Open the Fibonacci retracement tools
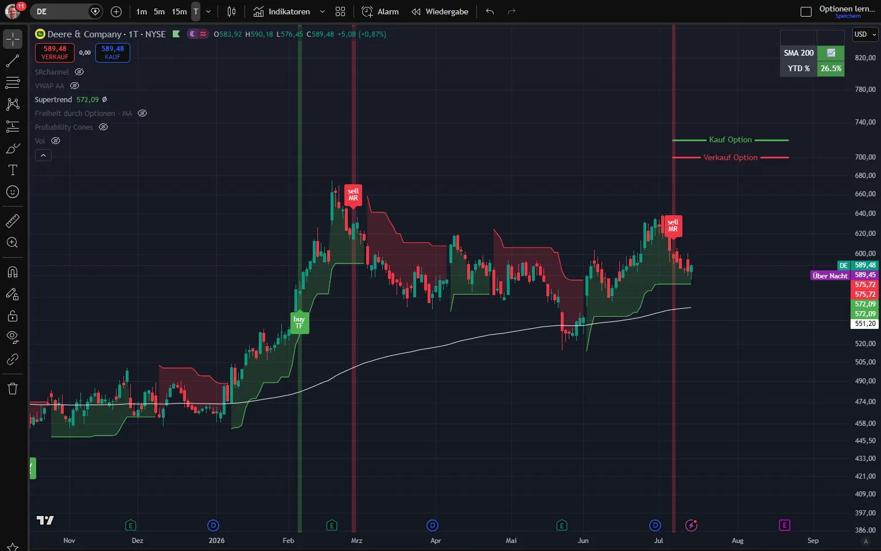This screenshot has width=881, height=551. click(13, 83)
